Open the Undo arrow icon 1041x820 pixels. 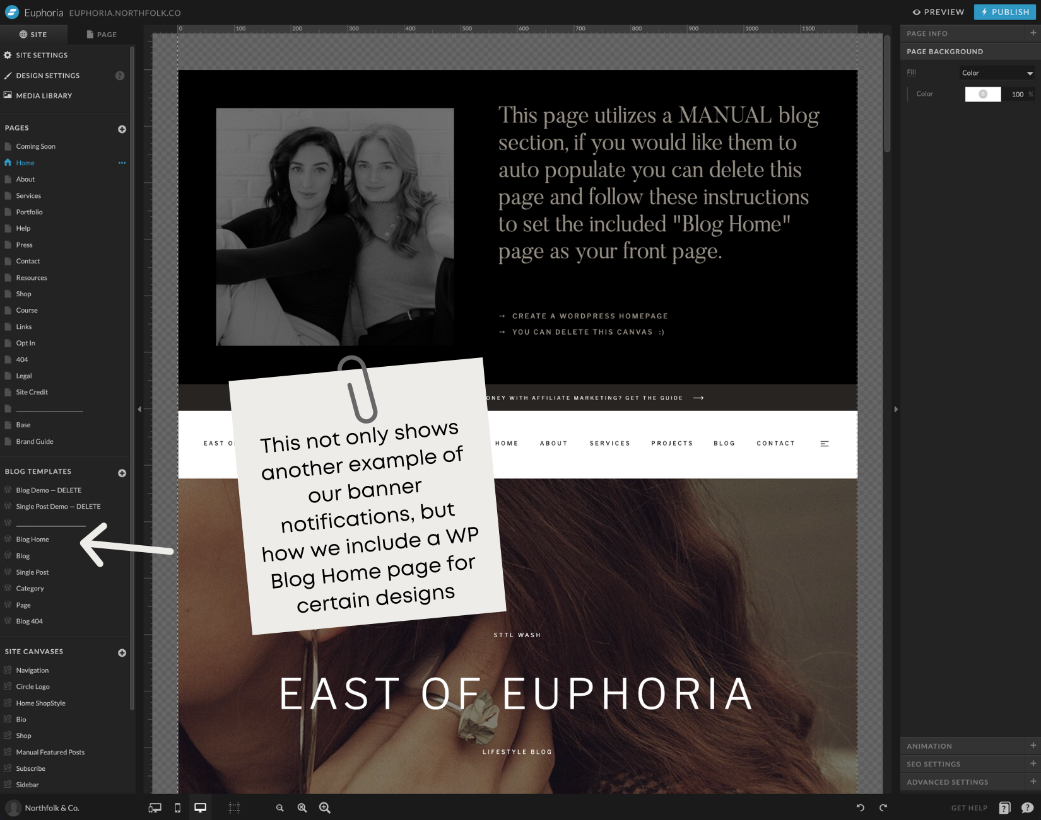tap(861, 807)
